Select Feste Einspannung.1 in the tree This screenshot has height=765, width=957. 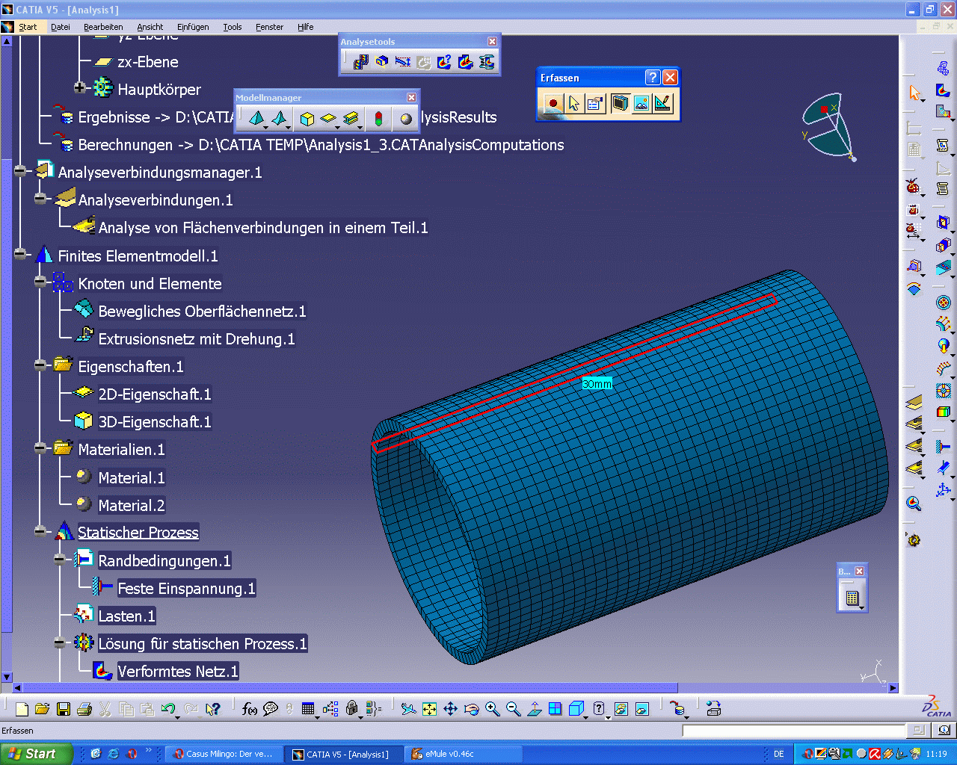(x=187, y=588)
